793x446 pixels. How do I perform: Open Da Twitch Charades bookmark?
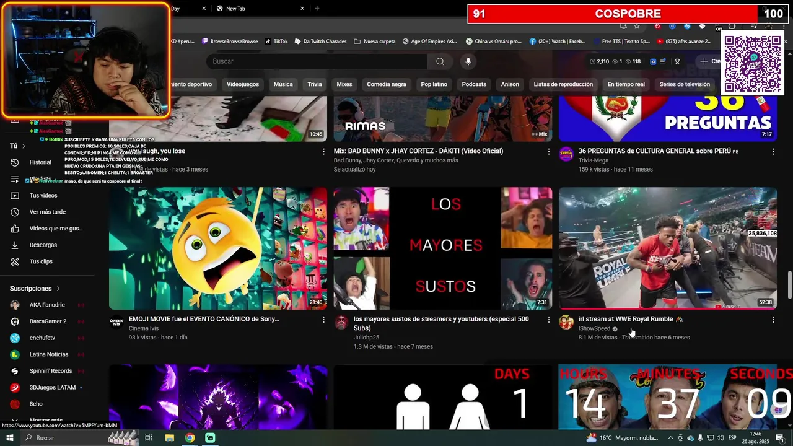pos(320,42)
